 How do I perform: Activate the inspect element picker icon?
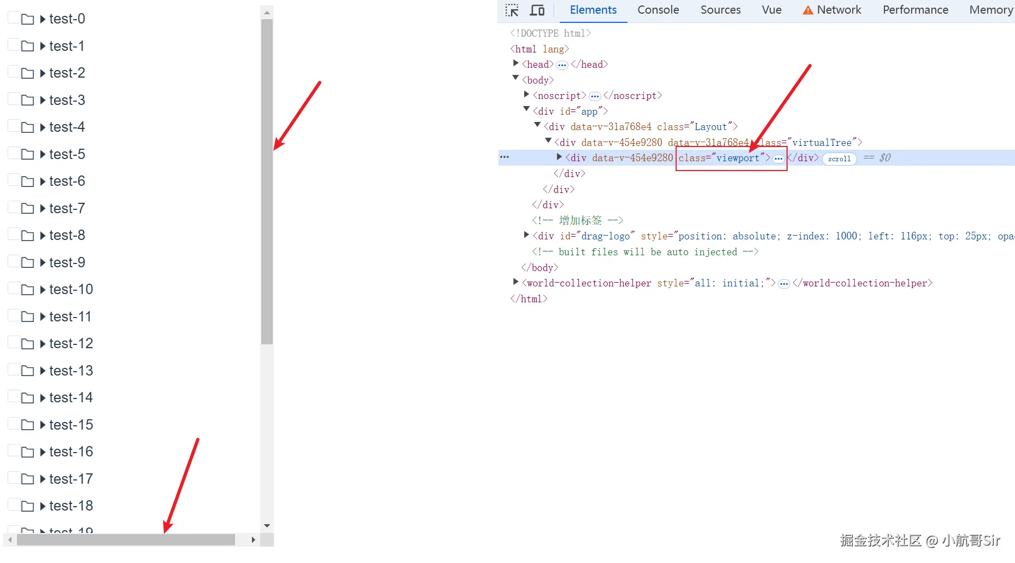[x=512, y=10]
